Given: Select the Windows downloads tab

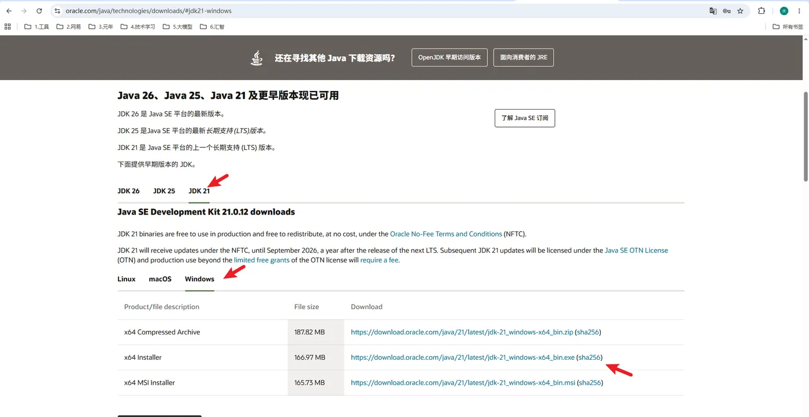Looking at the screenshot, I should [x=199, y=279].
